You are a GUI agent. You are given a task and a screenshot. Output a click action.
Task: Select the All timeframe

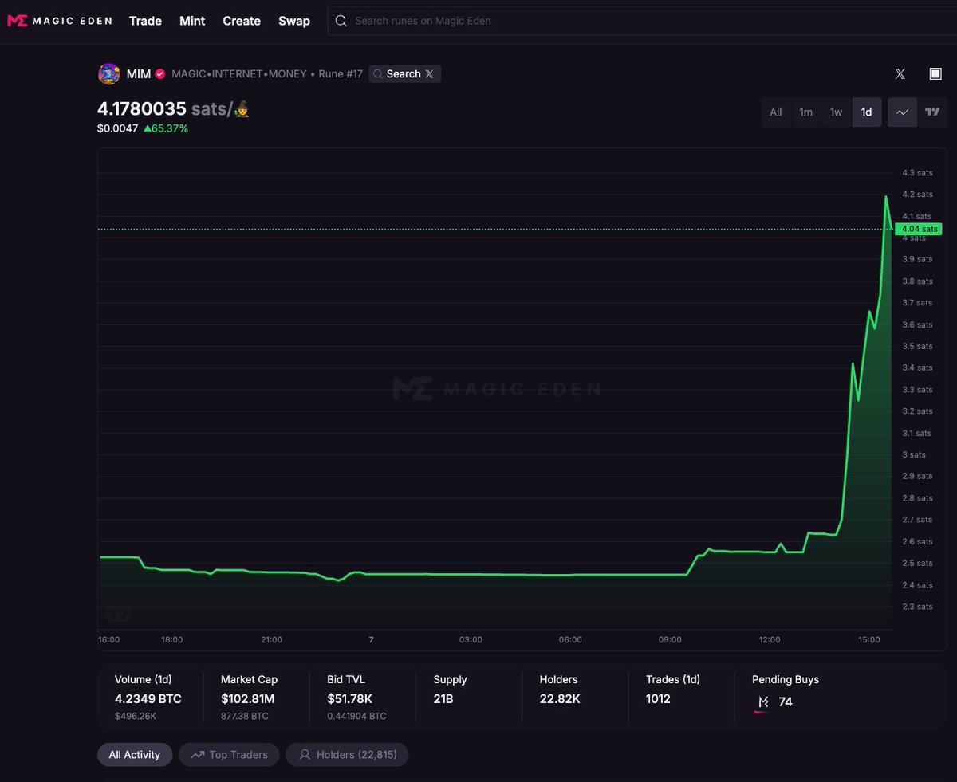pos(775,112)
